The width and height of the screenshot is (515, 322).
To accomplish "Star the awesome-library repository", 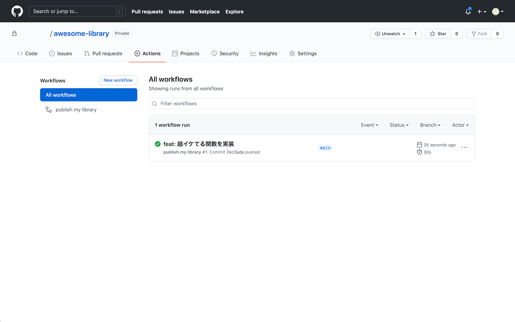I will click(x=438, y=34).
